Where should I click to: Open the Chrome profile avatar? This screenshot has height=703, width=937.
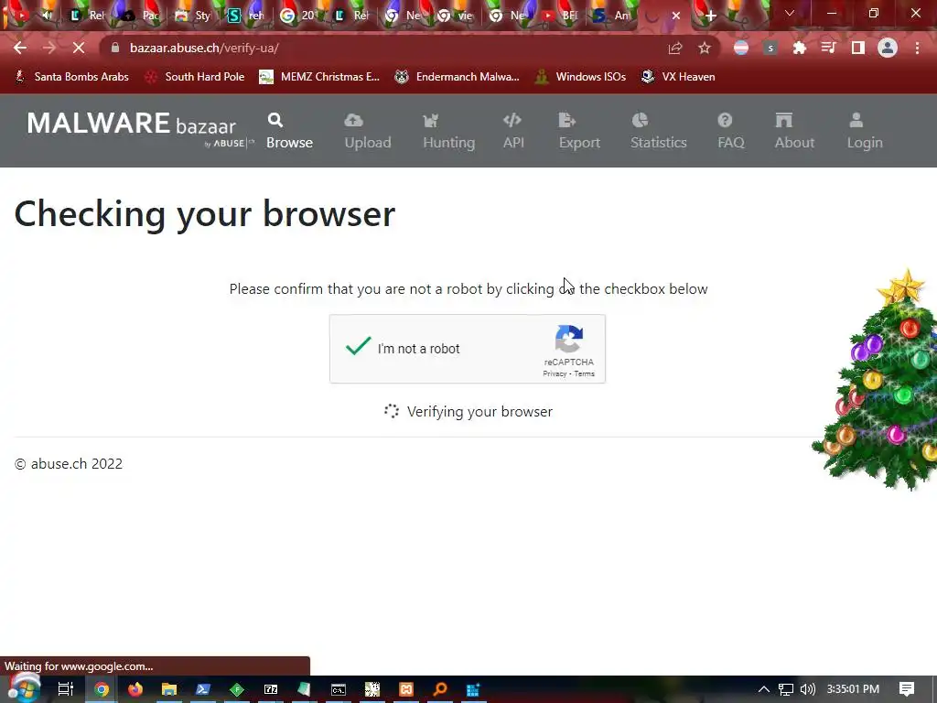tap(888, 48)
